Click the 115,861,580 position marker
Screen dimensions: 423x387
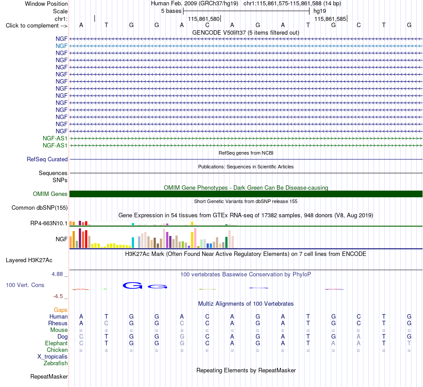pos(204,19)
